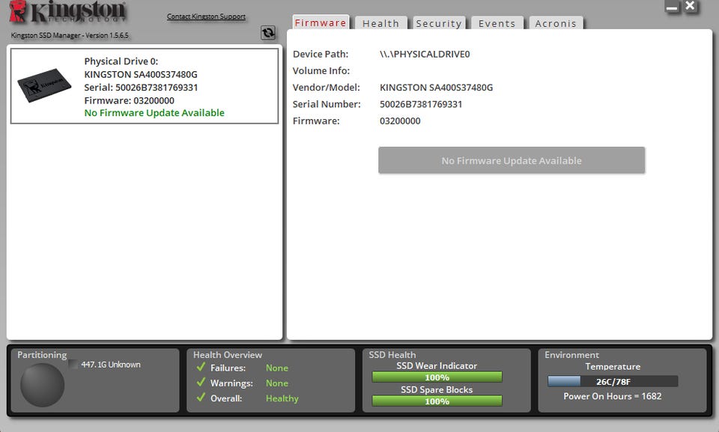Viewport: 719px width, 432px height.
Task: Click firmware value 03200000 in details
Action: (x=400, y=121)
